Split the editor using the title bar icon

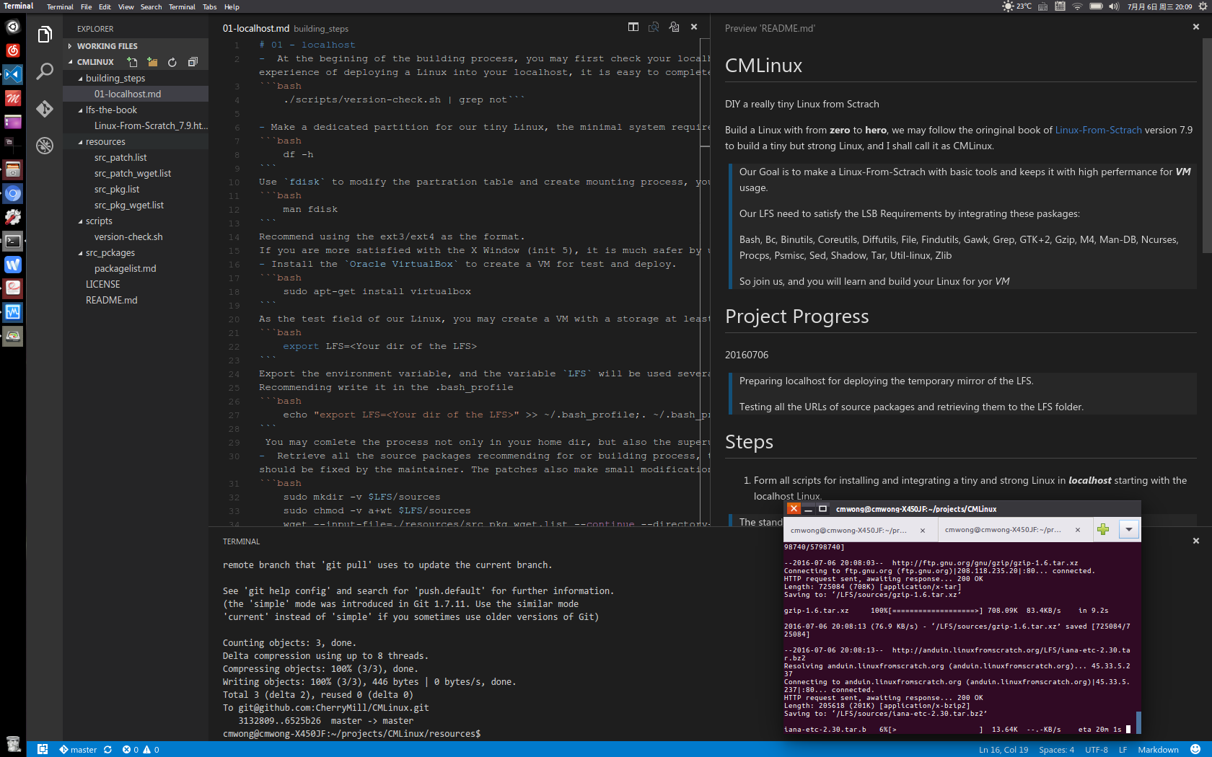coord(633,27)
